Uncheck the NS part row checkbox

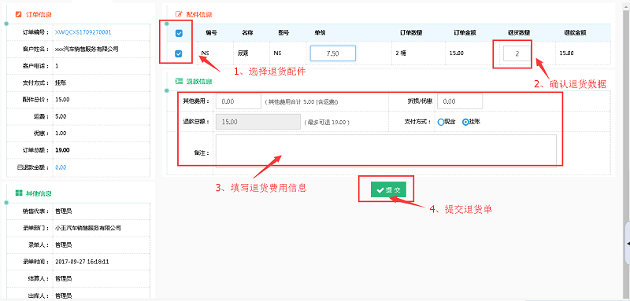point(179,53)
